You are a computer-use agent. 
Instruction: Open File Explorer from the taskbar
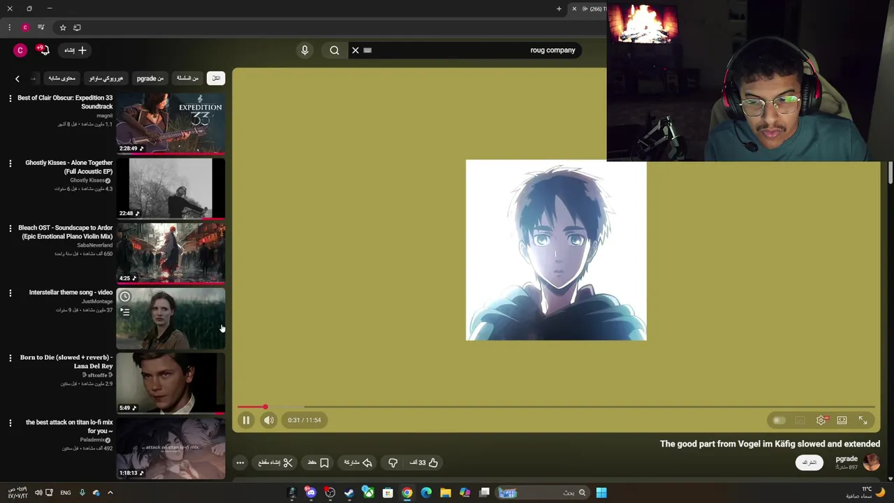446,493
